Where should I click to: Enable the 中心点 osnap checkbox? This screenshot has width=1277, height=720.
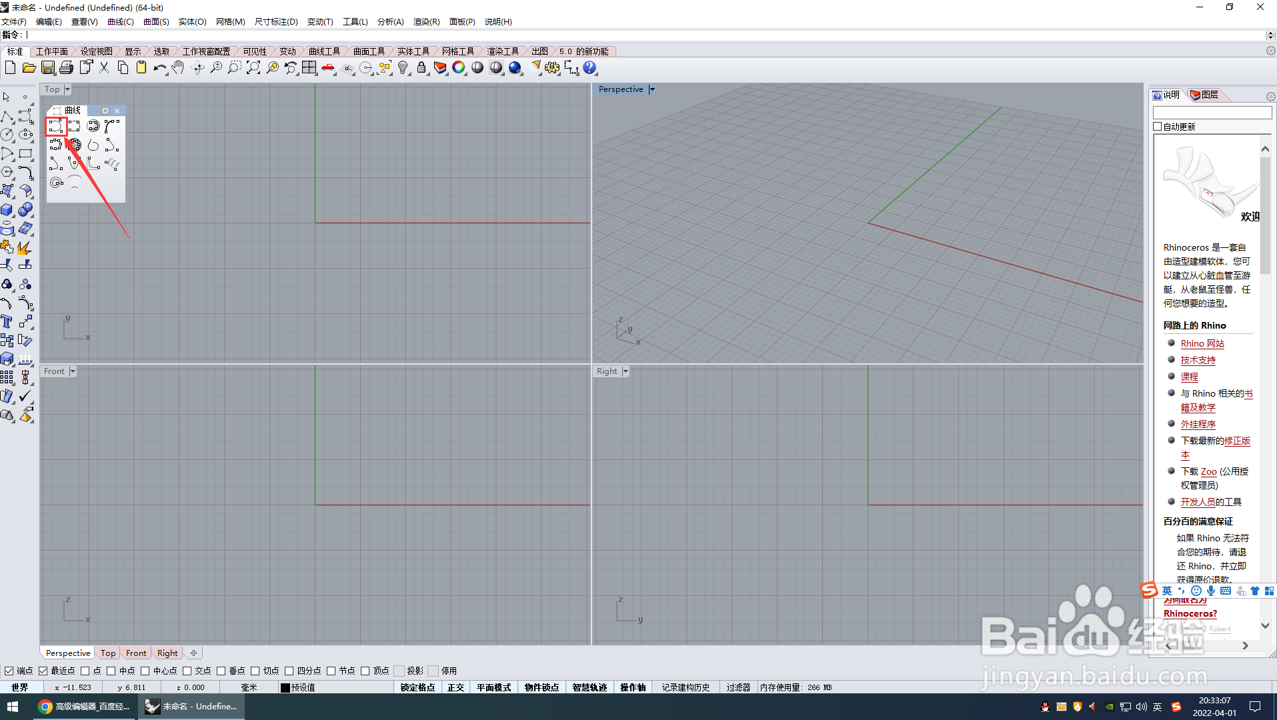tap(145, 671)
